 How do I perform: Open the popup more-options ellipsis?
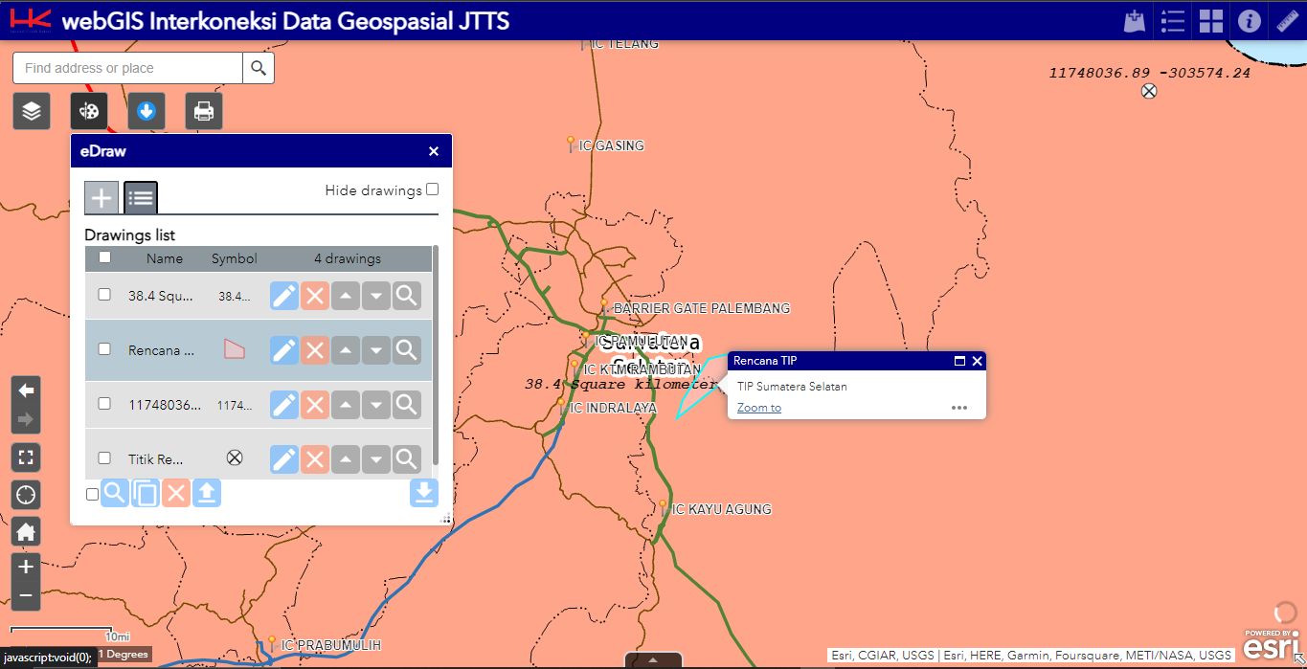959,408
